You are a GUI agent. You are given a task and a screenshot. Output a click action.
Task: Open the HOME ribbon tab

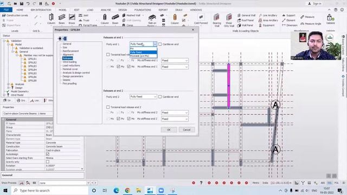pos(20,10)
